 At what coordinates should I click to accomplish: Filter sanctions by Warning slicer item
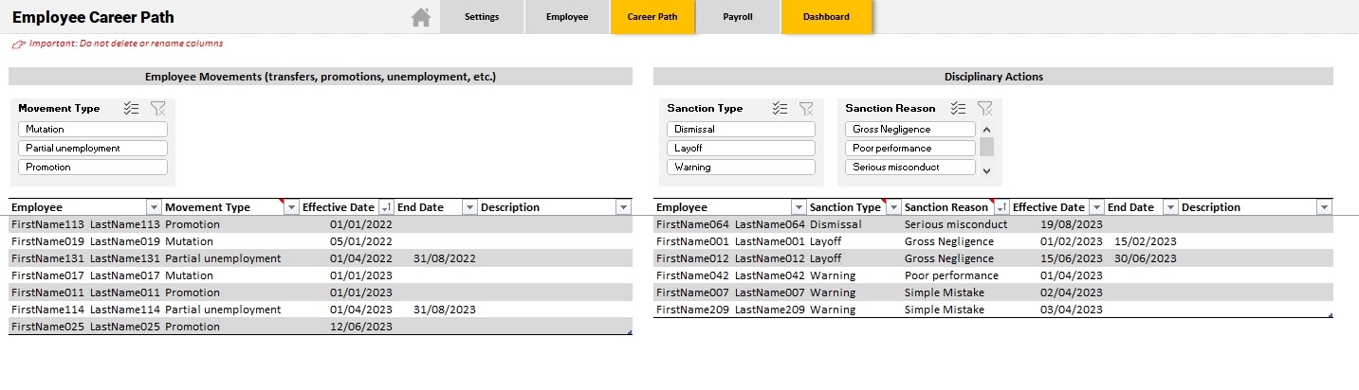(741, 167)
